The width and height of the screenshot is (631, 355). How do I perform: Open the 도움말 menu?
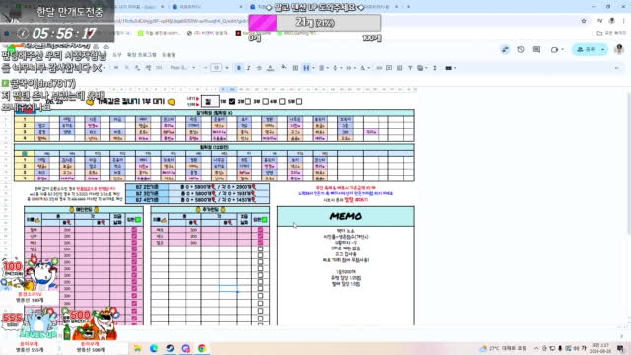pos(169,55)
